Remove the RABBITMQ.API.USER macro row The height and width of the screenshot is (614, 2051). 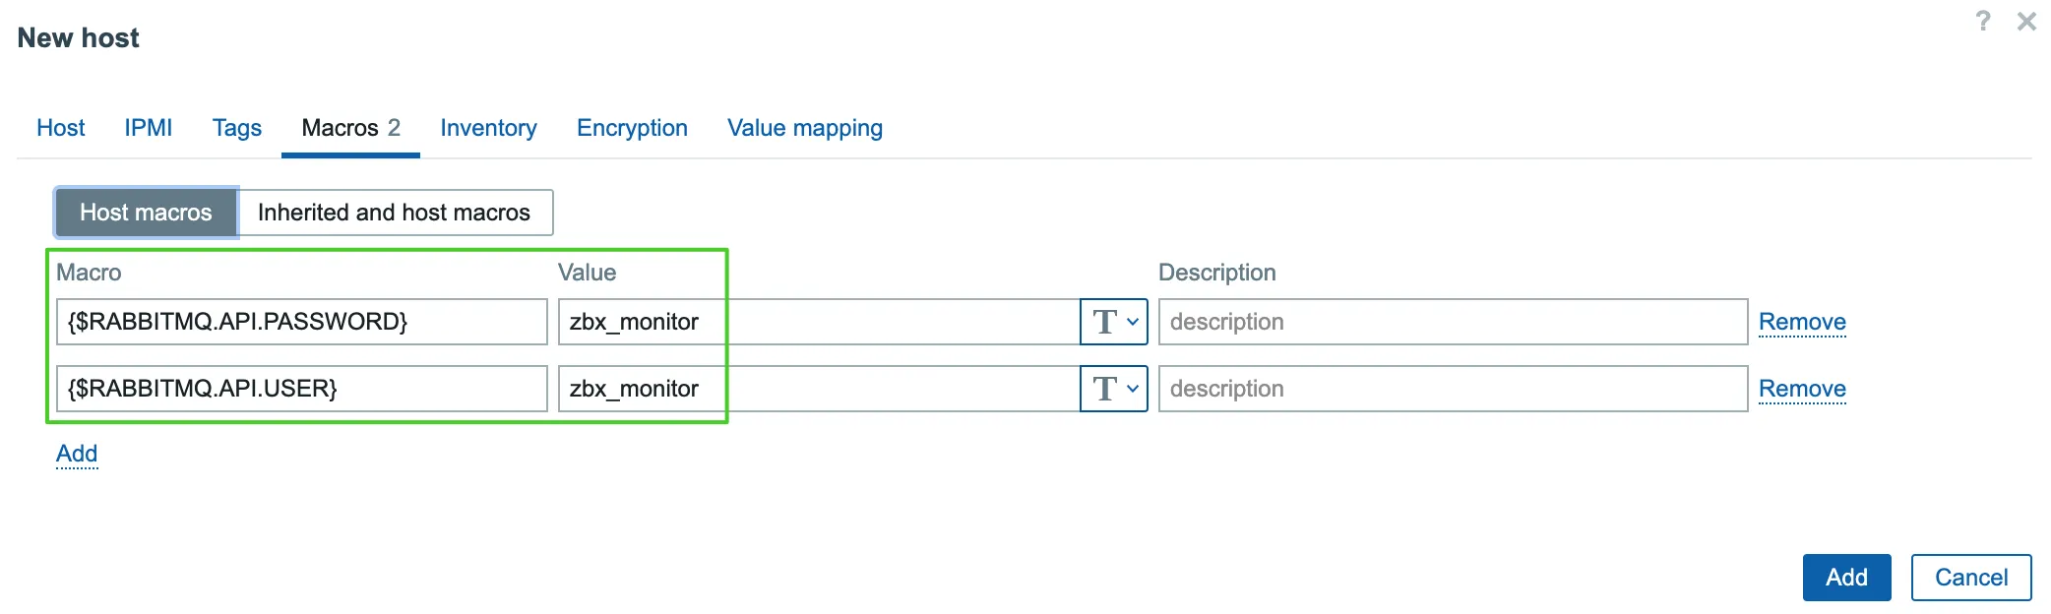(x=1802, y=389)
